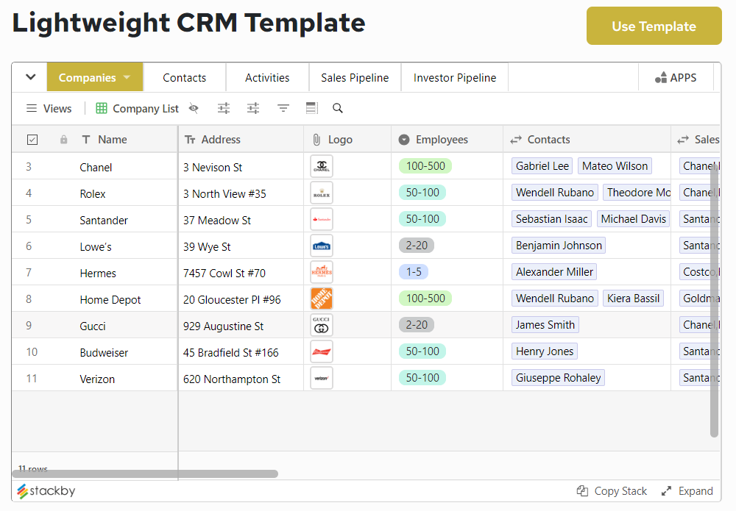This screenshot has width=736, height=511.
Task: Open the Gucci logo attachment
Action: click(x=322, y=326)
